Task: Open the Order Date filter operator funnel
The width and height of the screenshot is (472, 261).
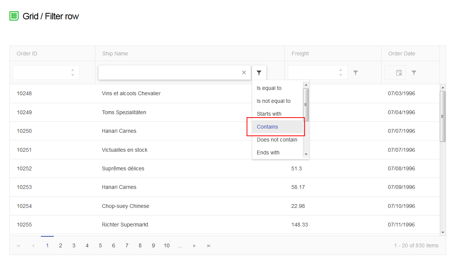Action: point(414,73)
